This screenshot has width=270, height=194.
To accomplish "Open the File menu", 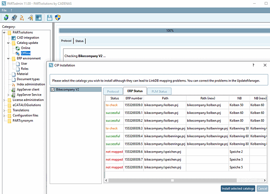I will pyautogui.click(x=4, y=10).
